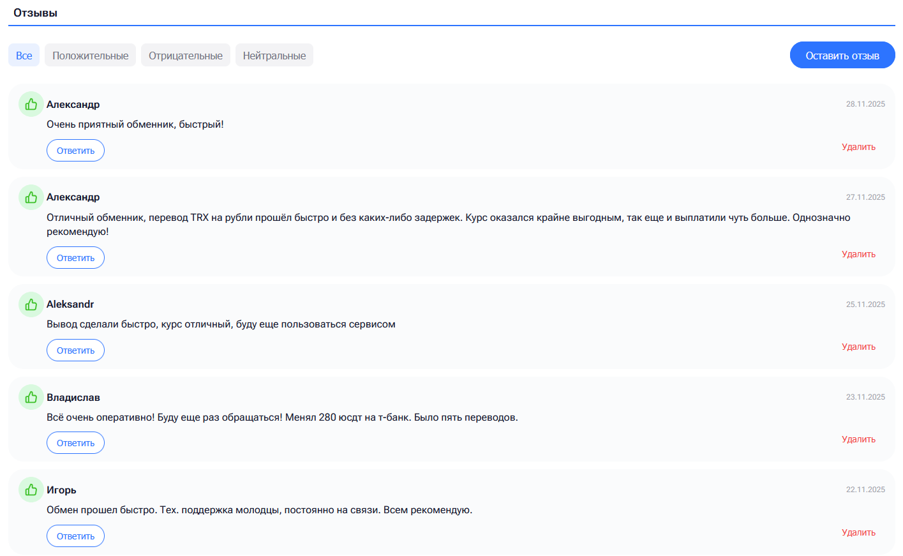Delete Aleksandr's review from 25.11.2025

point(858,347)
